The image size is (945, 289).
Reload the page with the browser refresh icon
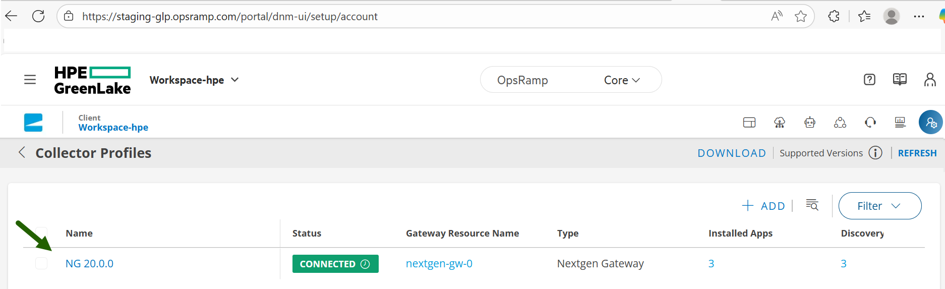(x=38, y=16)
